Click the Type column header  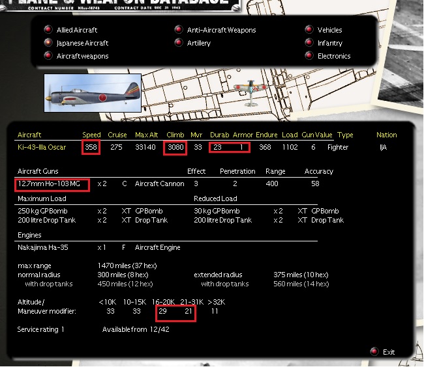click(345, 135)
